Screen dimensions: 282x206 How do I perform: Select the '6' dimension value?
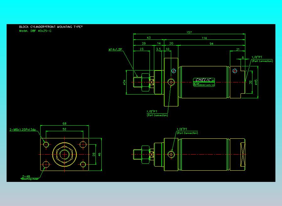click(x=243, y=57)
